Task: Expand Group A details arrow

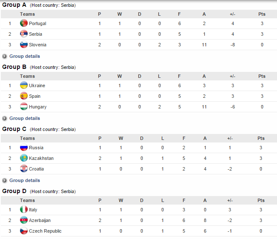Action: [5, 56]
